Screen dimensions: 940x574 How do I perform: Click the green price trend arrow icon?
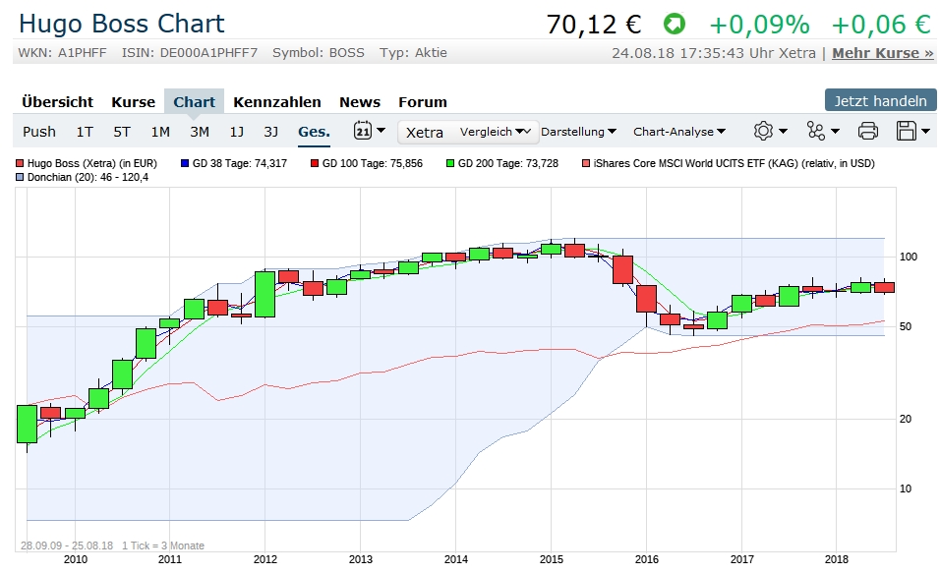click(674, 24)
